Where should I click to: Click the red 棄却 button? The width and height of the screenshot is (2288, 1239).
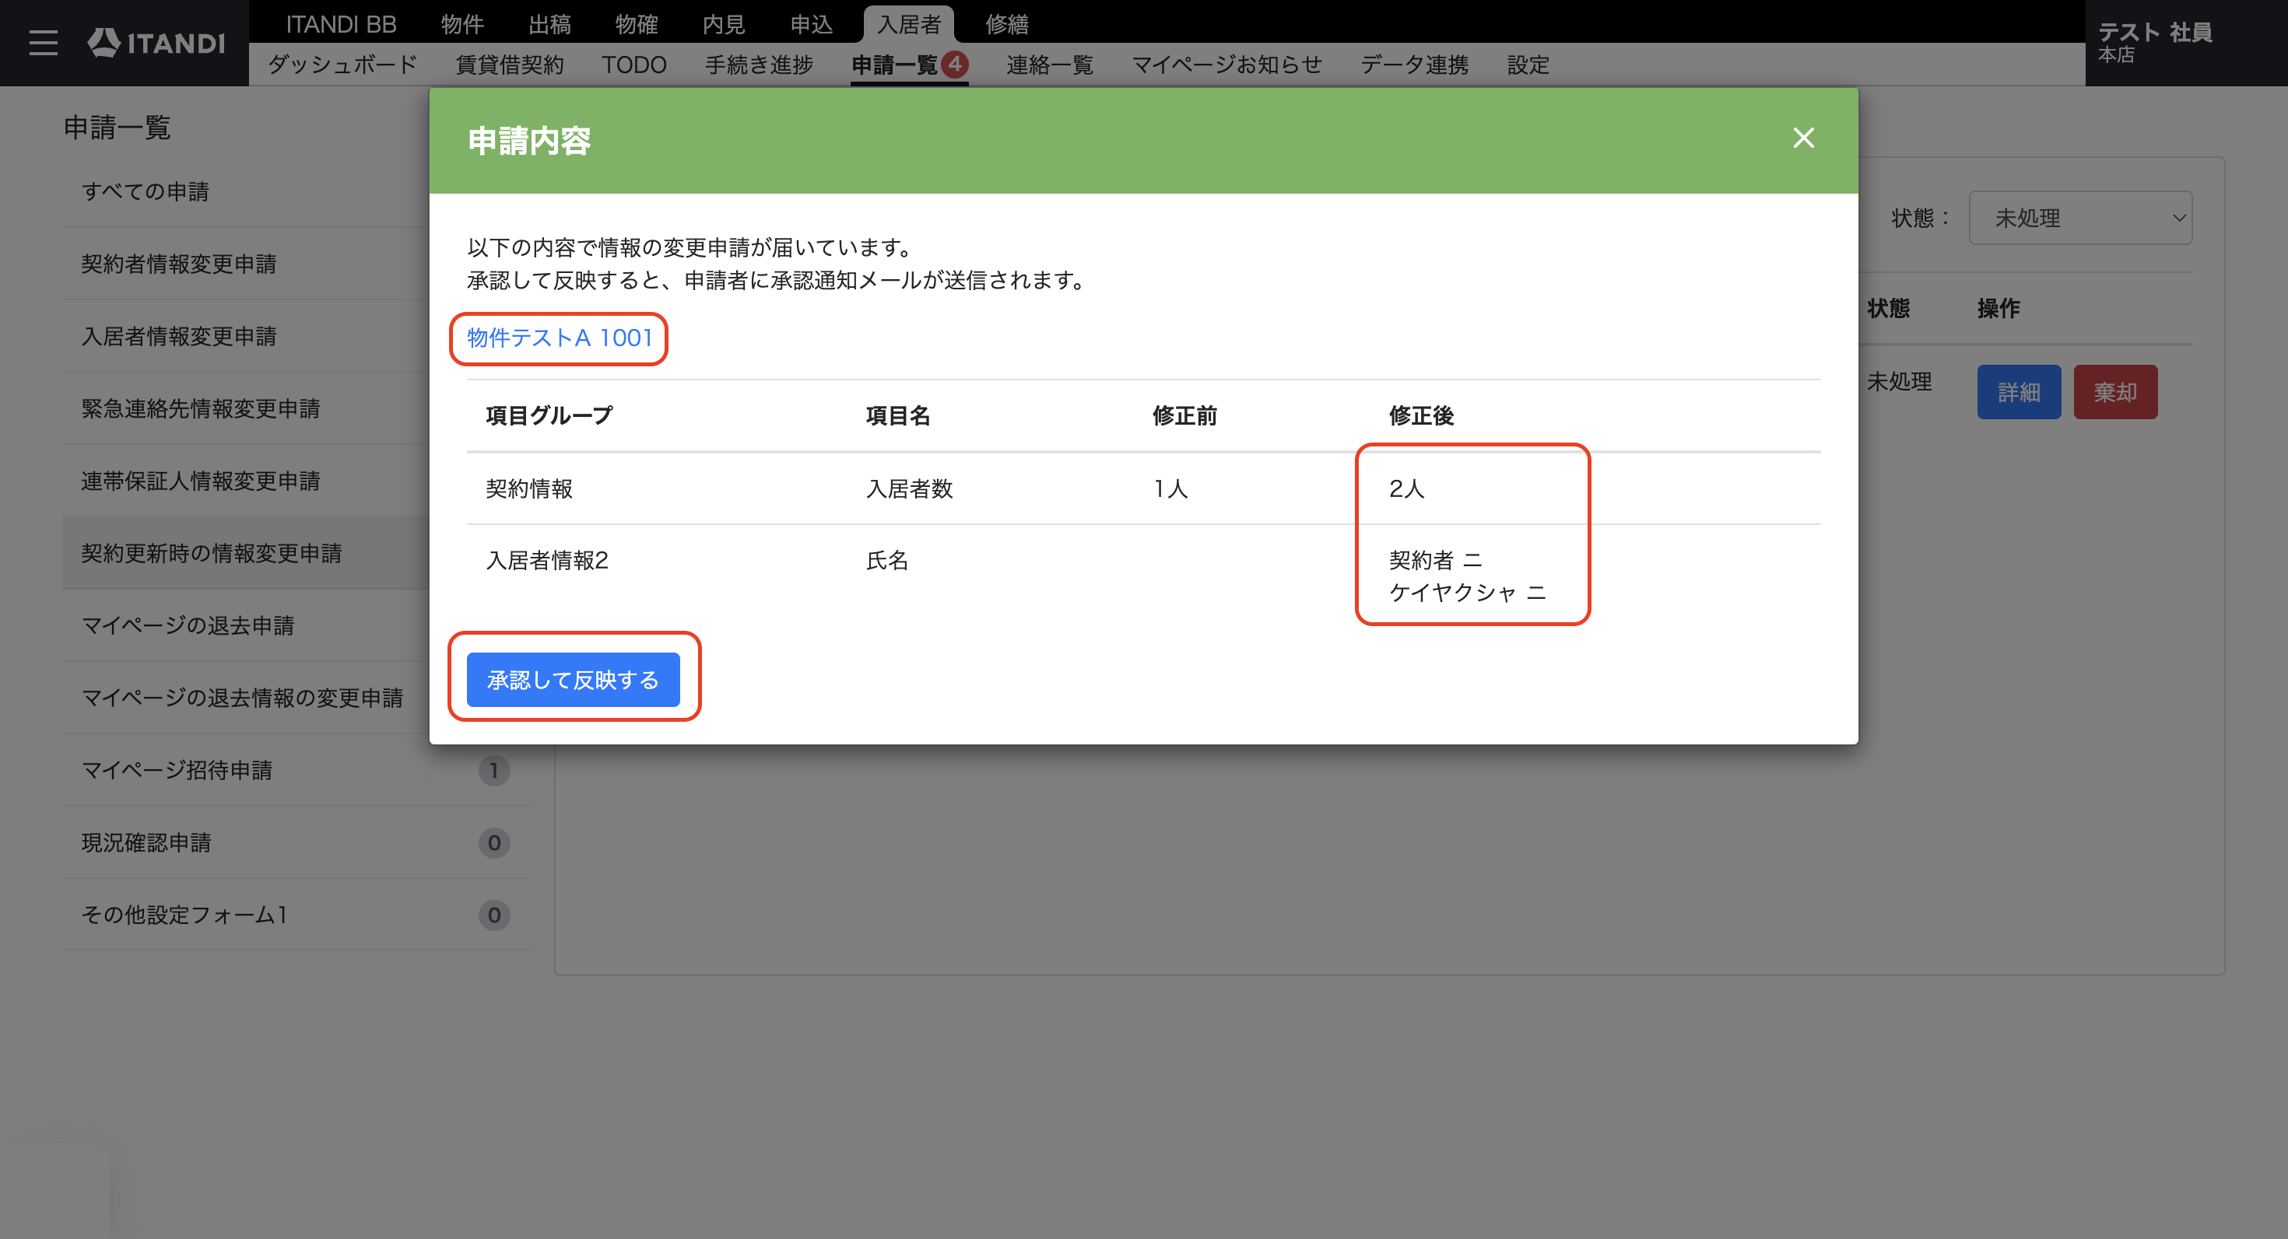tap(2114, 391)
